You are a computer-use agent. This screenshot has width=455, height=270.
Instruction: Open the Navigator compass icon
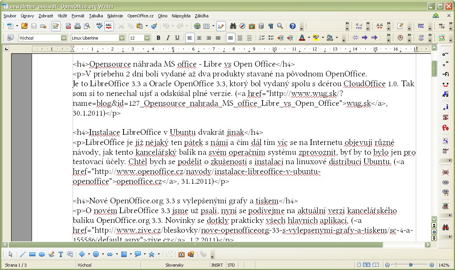coord(242,26)
